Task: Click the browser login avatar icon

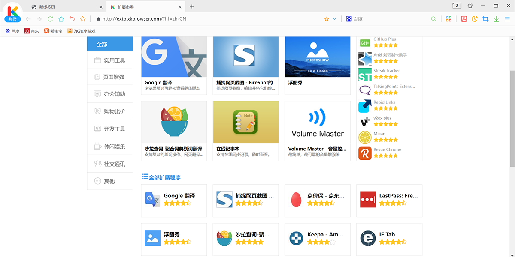Action: 12,13
